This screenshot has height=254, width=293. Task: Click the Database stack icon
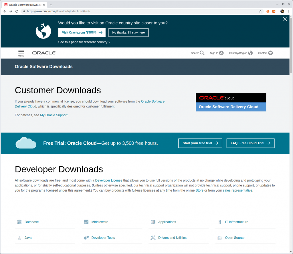coord(19,222)
